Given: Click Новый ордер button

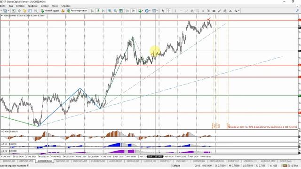Looking at the screenshot, I should point(50,11).
